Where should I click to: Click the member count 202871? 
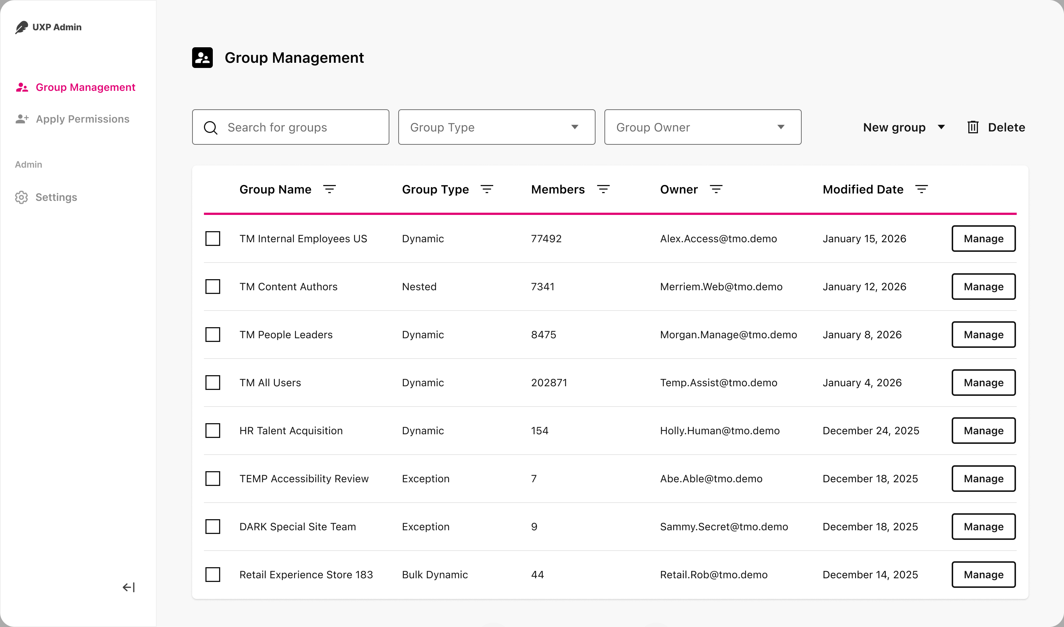(x=549, y=383)
